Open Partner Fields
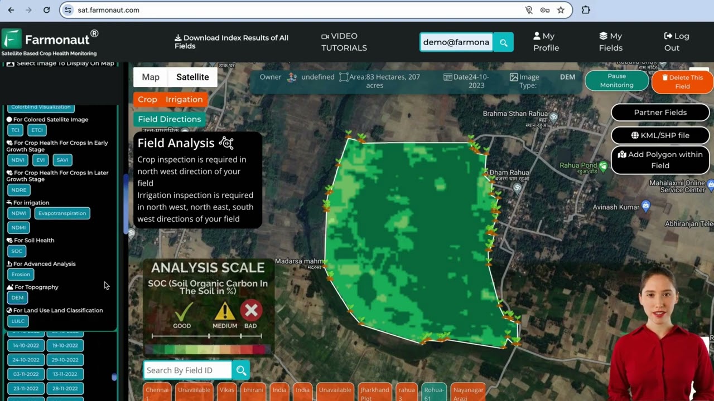 tap(660, 113)
